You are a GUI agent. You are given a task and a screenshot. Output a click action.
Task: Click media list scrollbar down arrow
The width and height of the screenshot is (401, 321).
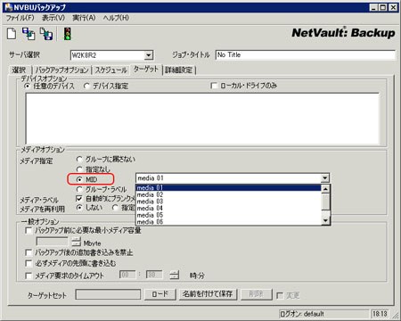pos(326,220)
